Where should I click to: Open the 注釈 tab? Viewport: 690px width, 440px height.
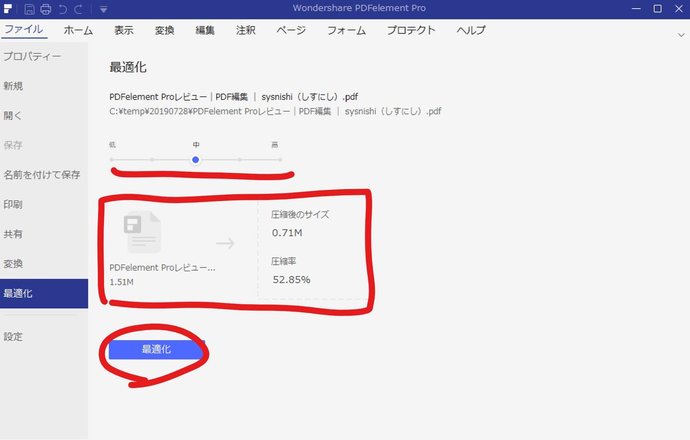coord(246,30)
